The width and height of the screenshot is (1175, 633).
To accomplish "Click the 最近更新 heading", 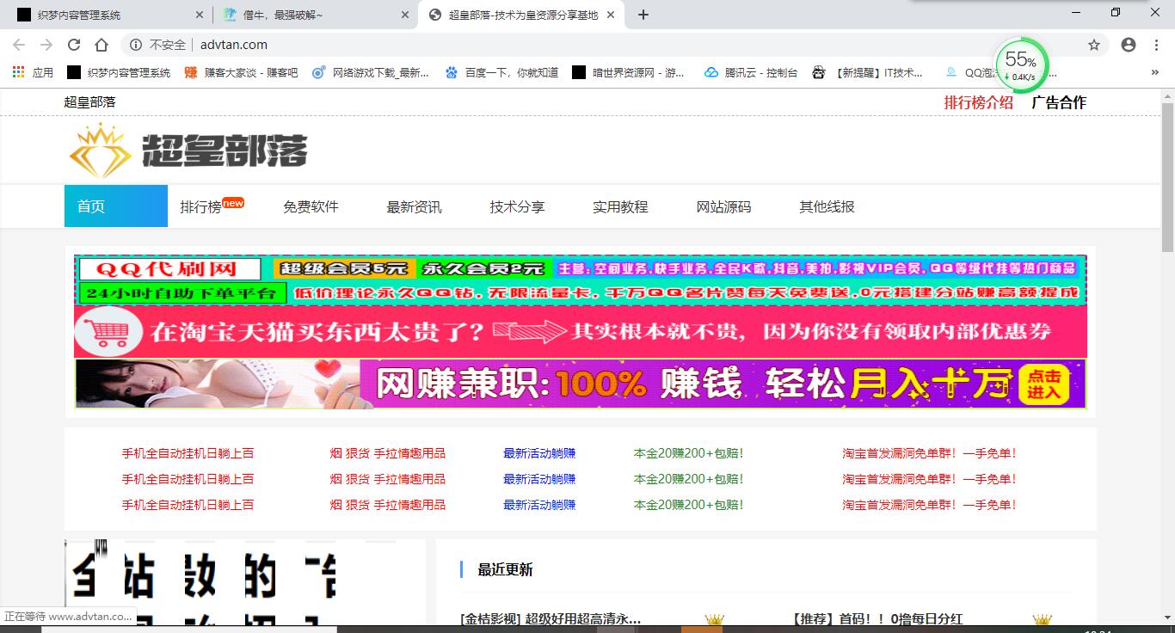I will [x=505, y=569].
